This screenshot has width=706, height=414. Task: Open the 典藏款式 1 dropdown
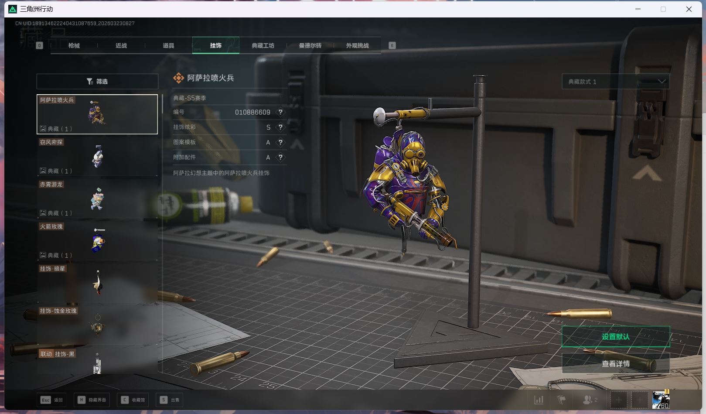[615, 82]
